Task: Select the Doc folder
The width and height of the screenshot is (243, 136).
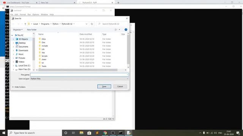Action: 43,42
